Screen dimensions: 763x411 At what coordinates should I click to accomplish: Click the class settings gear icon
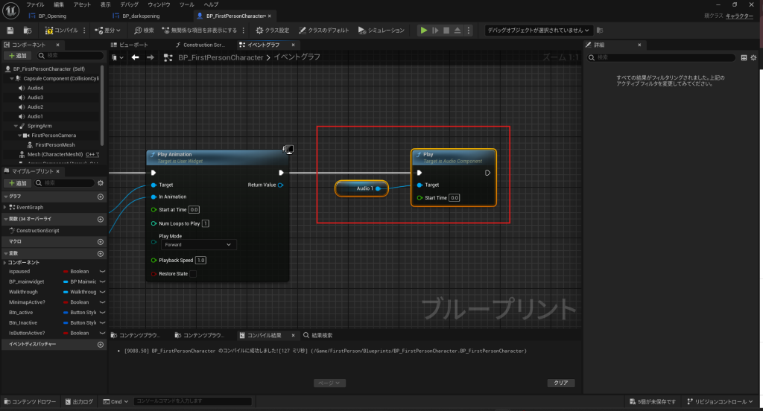pyautogui.click(x=259, y=31)
